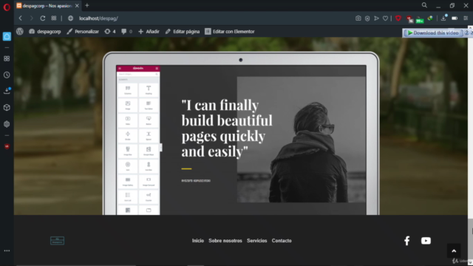Click Editar página in admin bar
The height and width of the screenshot is (266, 473).
click(x=183, y=31)
